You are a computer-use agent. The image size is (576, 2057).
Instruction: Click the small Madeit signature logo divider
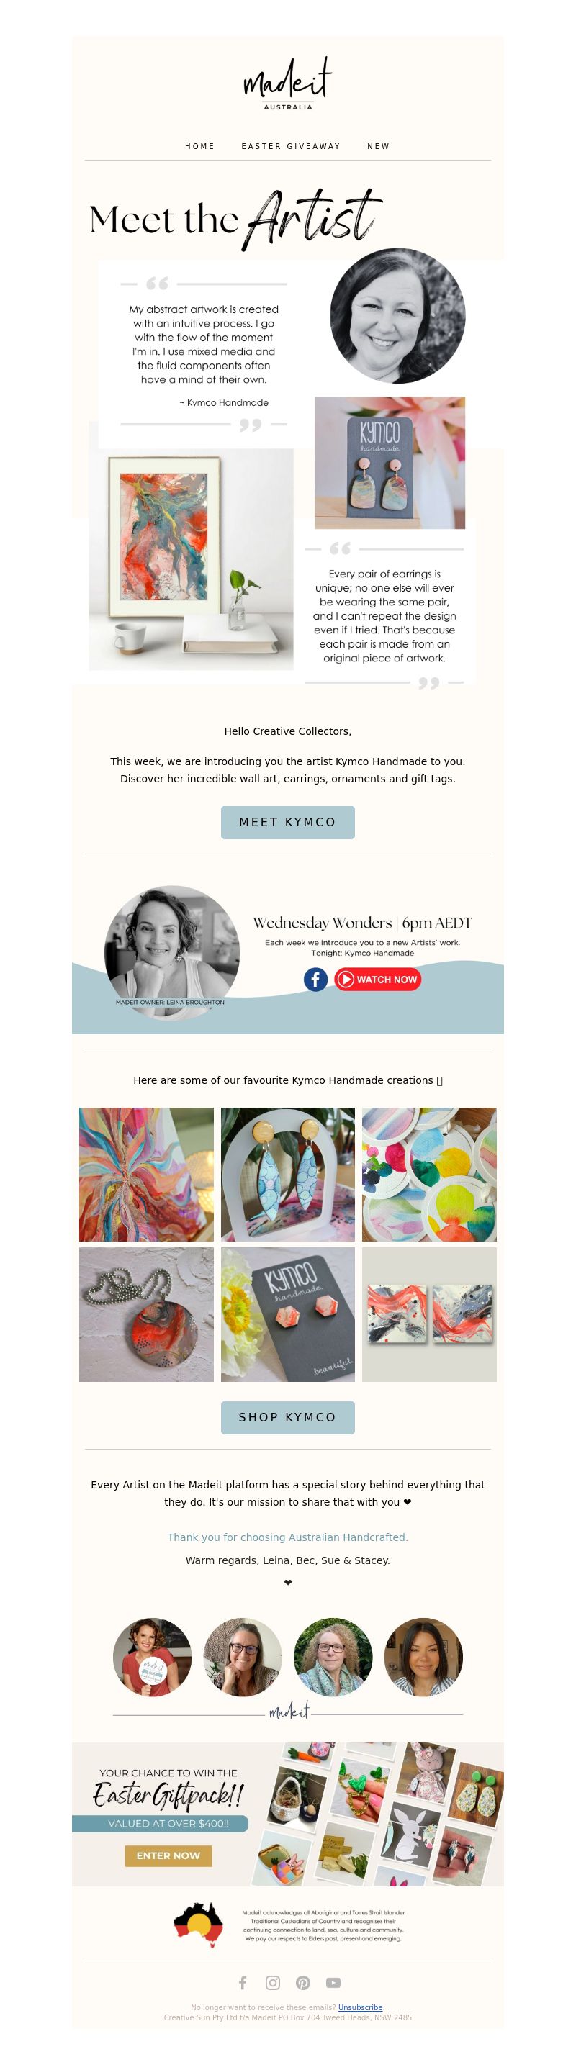coord(289,1712)
